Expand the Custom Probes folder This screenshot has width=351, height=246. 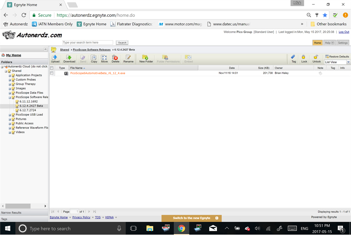tap(9, 80)
